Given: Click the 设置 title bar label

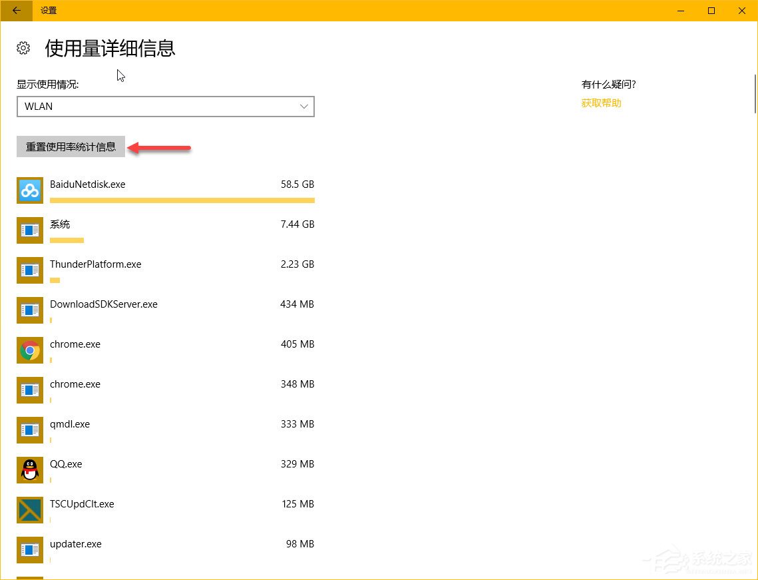Looking at the screenshot, I should (49, 11).
